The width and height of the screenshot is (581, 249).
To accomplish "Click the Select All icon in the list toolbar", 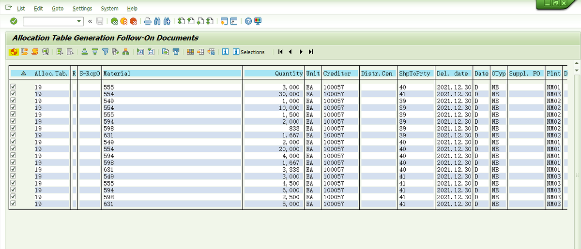I will pos(60,52).
